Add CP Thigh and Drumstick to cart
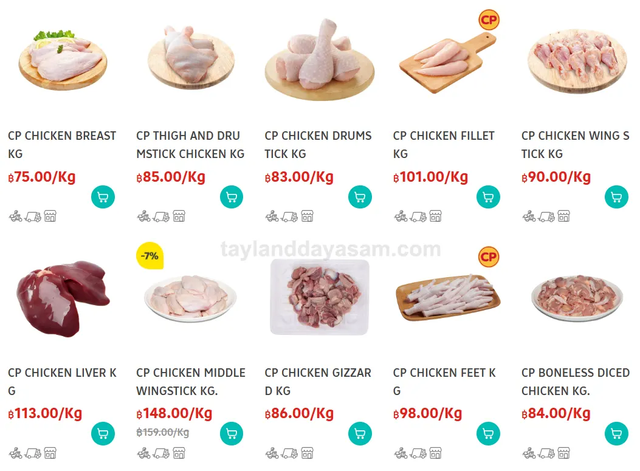This screenshot has height=471, width=640. 231,197
